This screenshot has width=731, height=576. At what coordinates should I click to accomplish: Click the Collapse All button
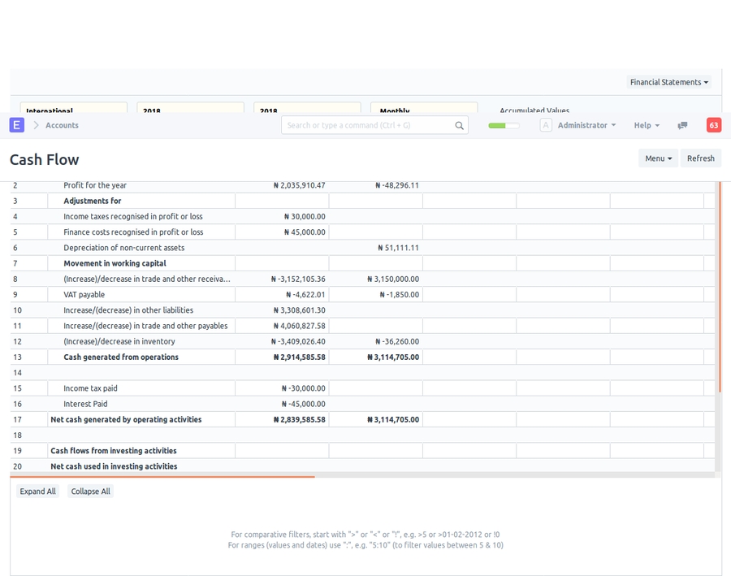tap(90, 491)
